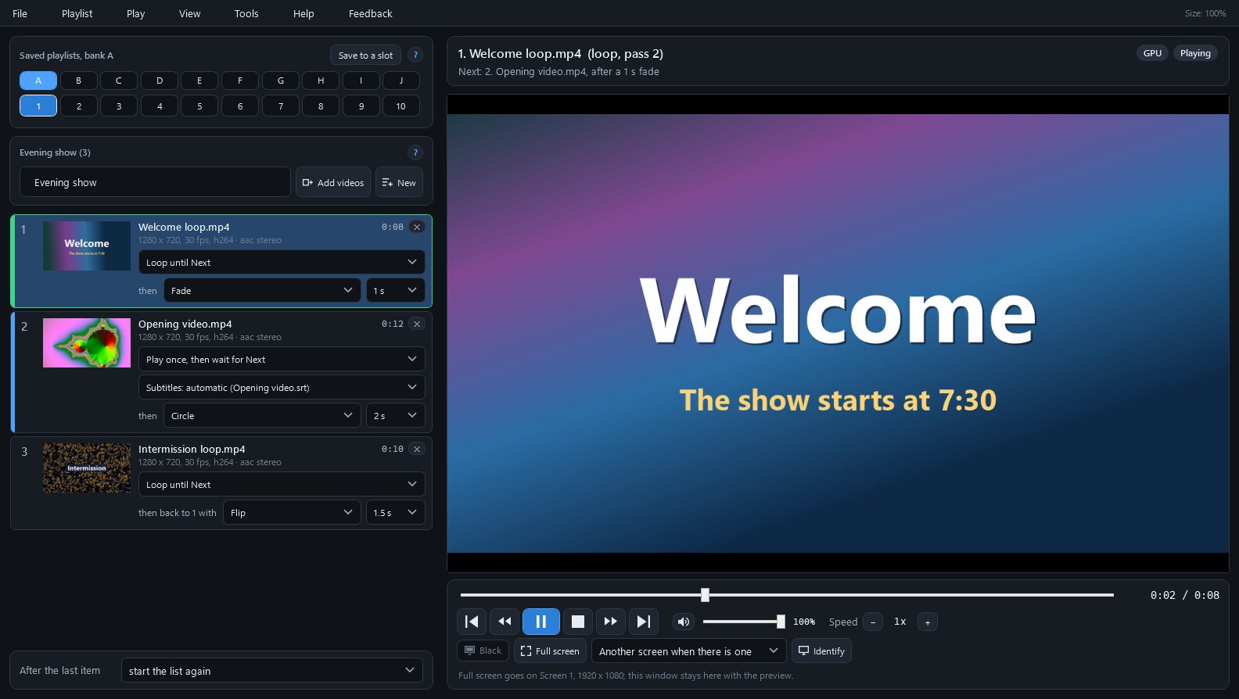Edit the Evening show playlist name field
The height and width of the screenshot is (699, 1239).
click(155, 182)
